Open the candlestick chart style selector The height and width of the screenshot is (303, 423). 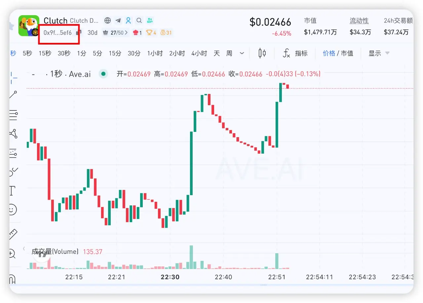(x=262, y=53)
